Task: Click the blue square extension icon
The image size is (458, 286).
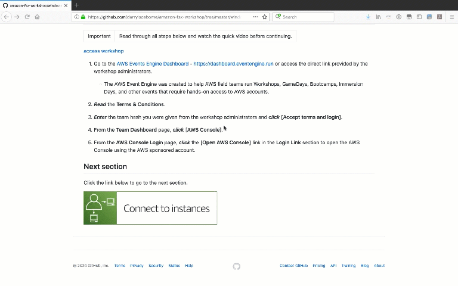Action: [429, 17]
